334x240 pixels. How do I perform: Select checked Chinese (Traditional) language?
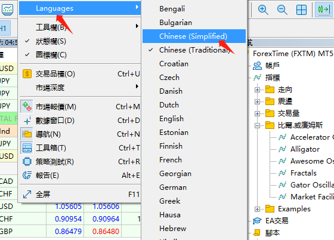(194, 50)
